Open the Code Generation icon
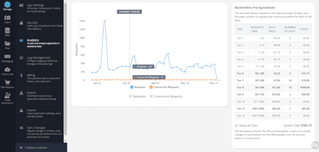319x152 pixels. (x=7, y=95)
